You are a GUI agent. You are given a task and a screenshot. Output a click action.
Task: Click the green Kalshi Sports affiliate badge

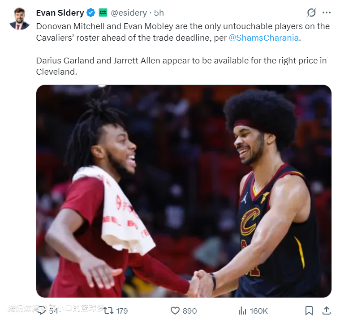(x=103, y=13)
